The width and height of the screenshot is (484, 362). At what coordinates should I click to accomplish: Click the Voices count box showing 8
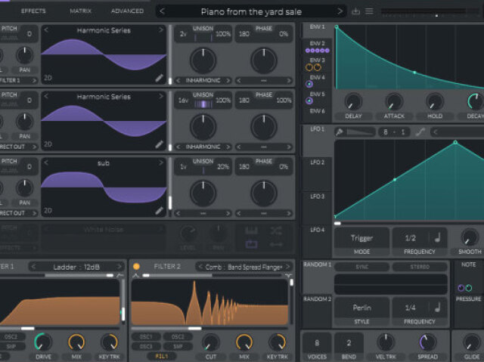tap(317, 343)
